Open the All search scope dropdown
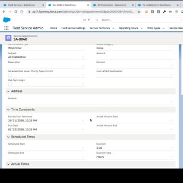The height and width of the screenshot is (183, 183). [x=86, y=20]
